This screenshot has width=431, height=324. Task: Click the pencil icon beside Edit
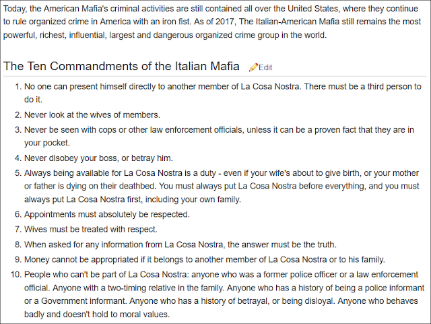[253, 67]
